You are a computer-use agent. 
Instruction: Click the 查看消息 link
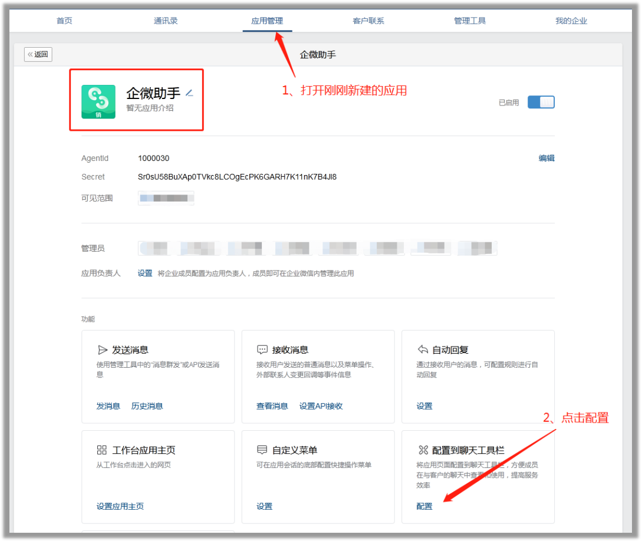[x=272, y=406]
